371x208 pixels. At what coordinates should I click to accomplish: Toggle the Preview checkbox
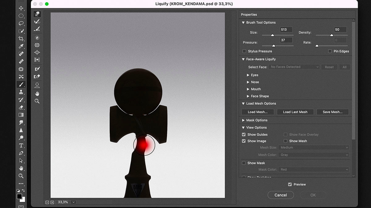point(290,185)
